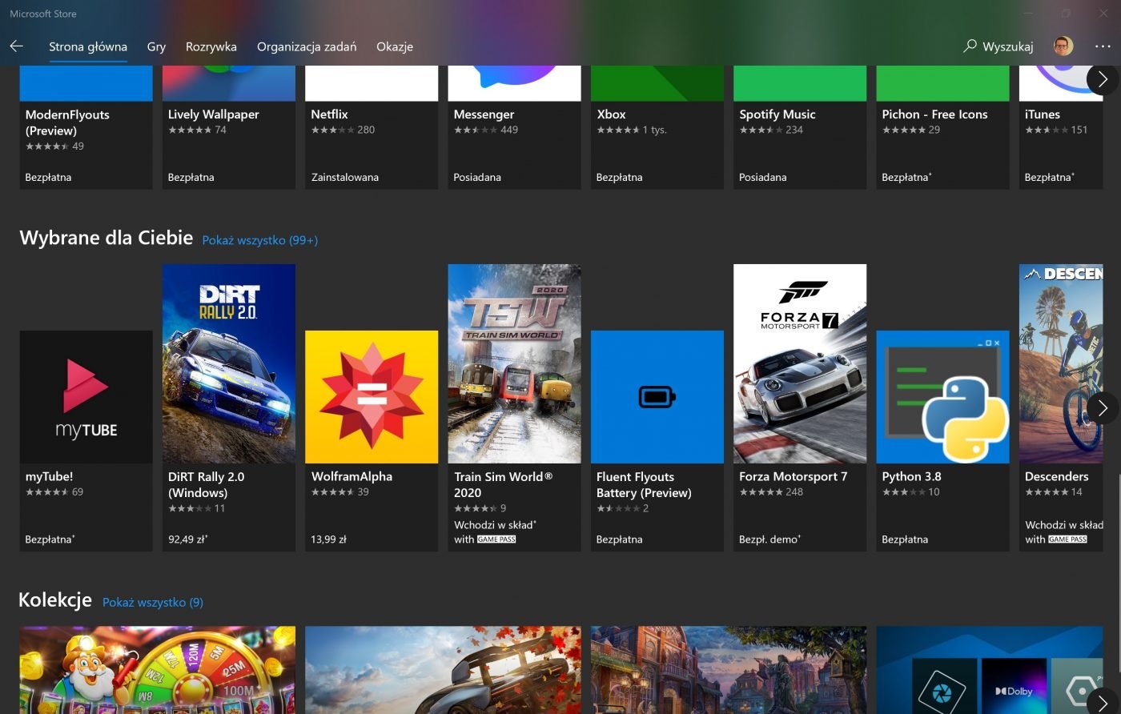Open the Messenger app tile
1121x714 pixels.
coord(514,127)
